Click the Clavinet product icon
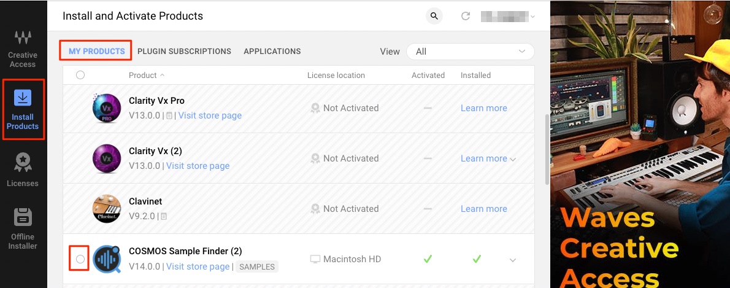This screenshot has height=288, width=730. click(107, 208)
